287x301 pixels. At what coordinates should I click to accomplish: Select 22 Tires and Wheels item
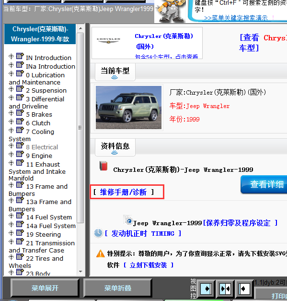pyautogui.click(x=36, y=262)
